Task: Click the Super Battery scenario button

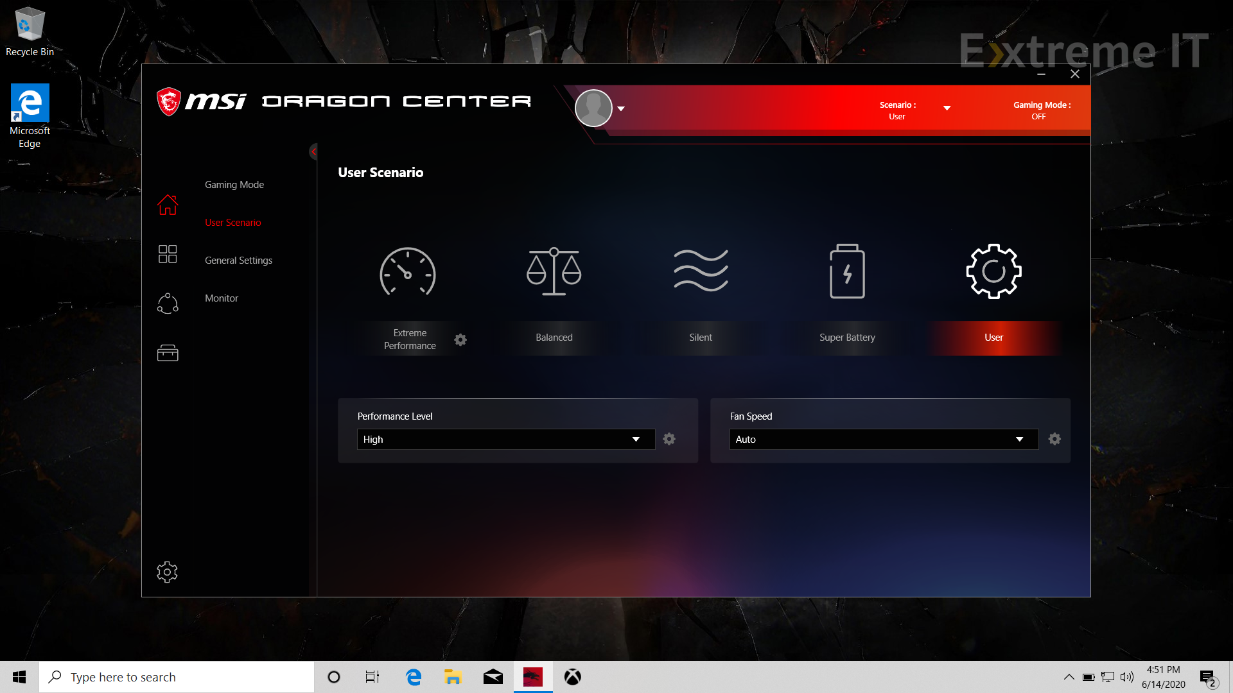Action: (847, 338)
